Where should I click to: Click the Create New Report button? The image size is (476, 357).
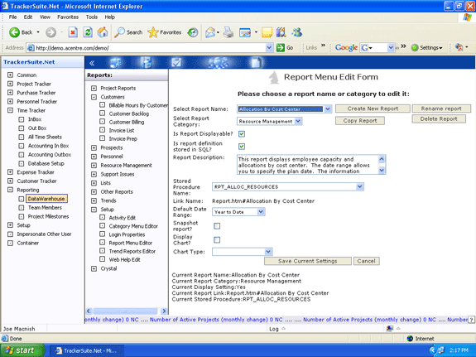373,109
